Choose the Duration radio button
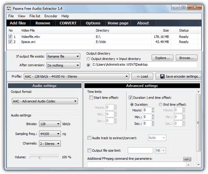The image size is (208, 174). point(132,105)
